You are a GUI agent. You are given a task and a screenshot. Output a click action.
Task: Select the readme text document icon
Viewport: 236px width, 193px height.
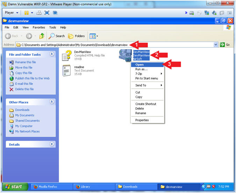(66, 71)
